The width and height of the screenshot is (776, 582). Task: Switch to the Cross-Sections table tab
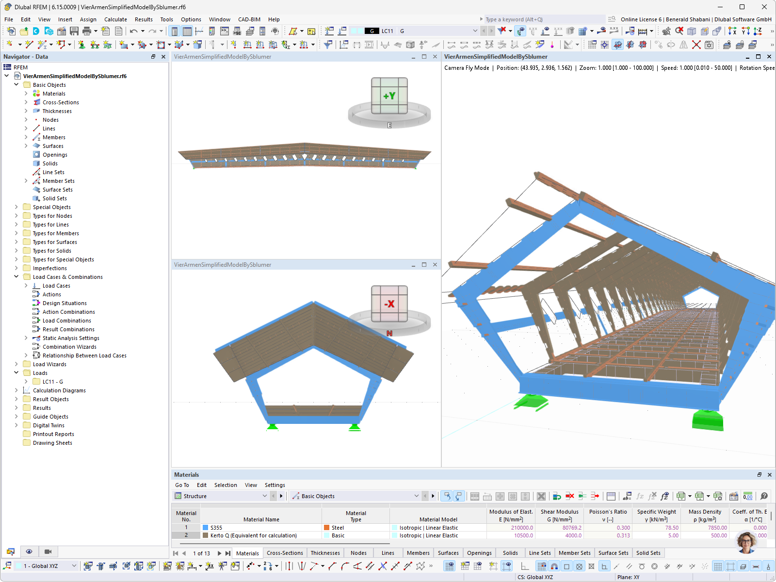pos(285,553)
